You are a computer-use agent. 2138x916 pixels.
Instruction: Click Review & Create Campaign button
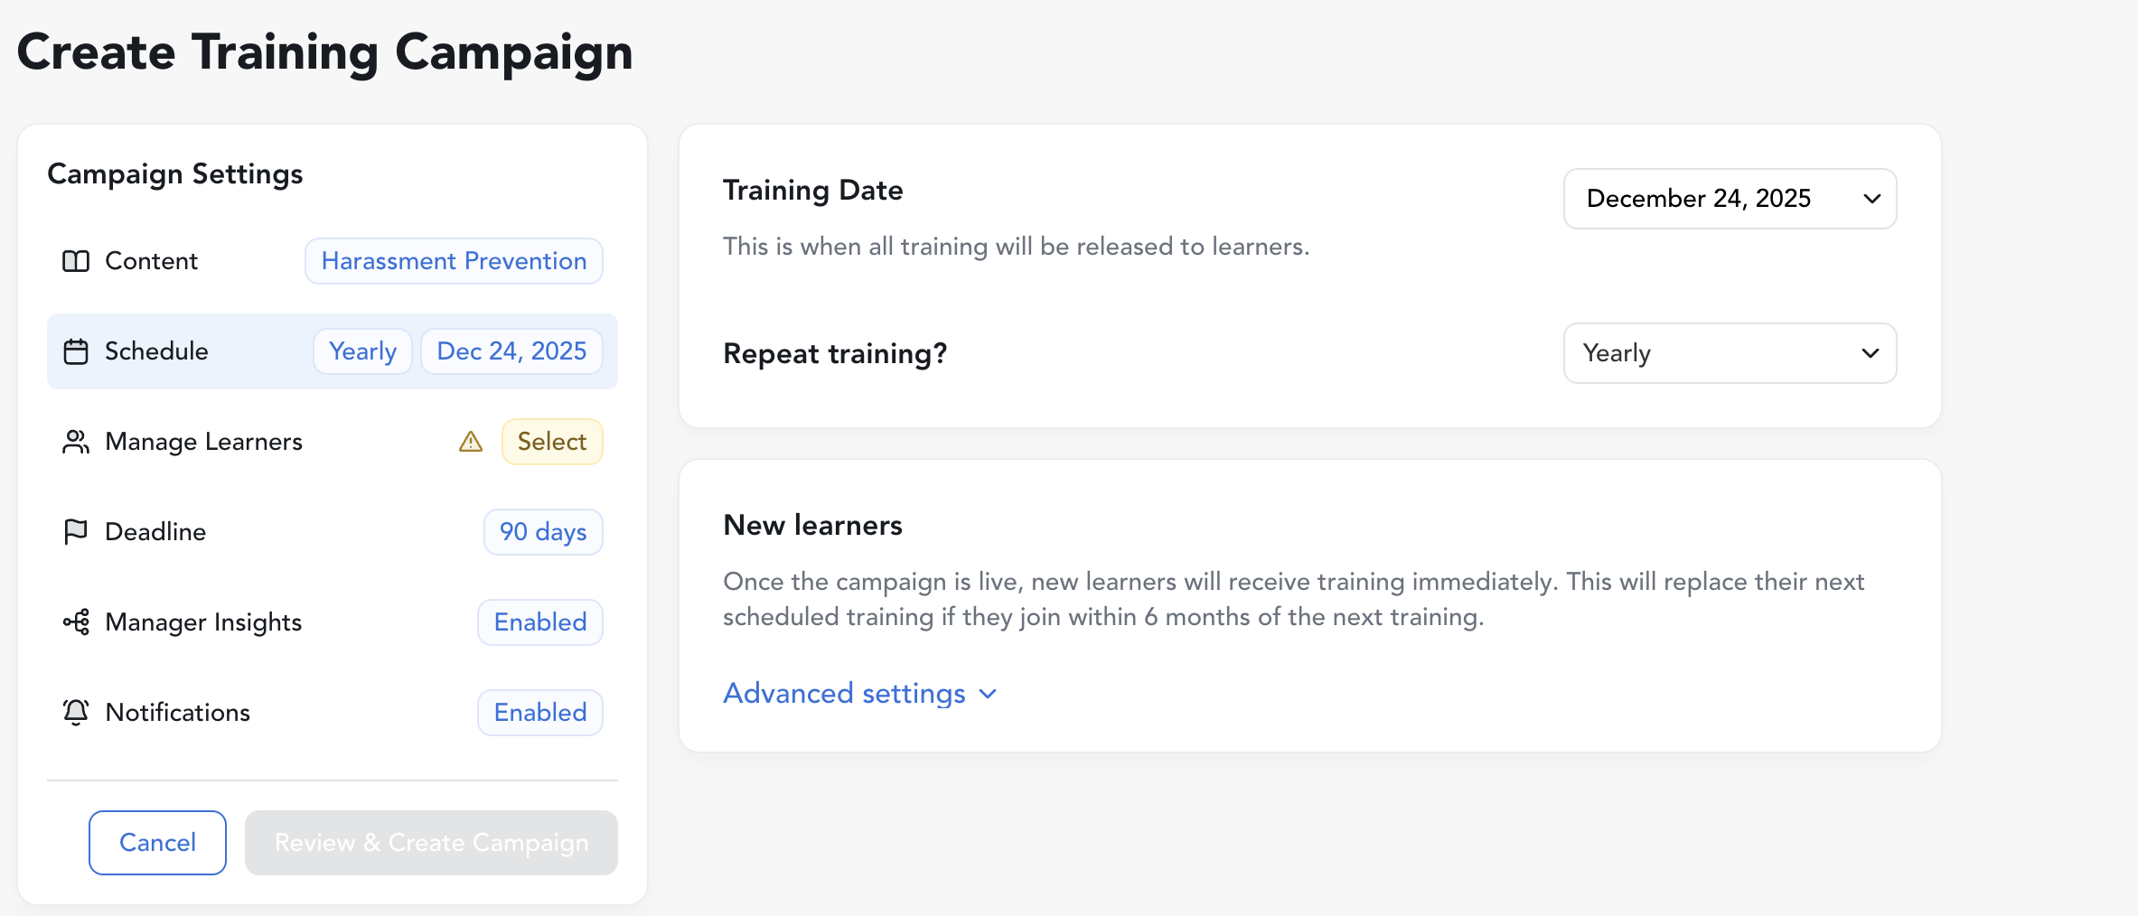click(x=431, y=843)
